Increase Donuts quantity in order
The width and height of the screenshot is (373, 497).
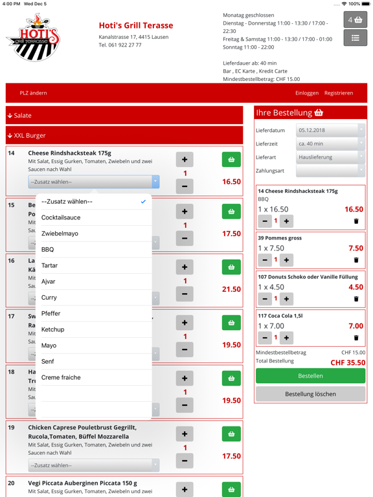pos(286,299)
